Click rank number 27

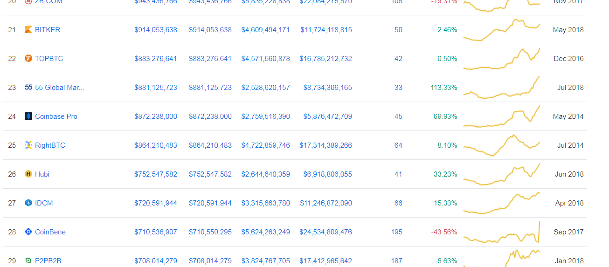(x=12, y=203)
